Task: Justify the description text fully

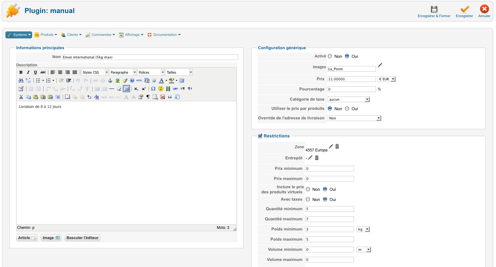Action: click(x=75, y=72)
